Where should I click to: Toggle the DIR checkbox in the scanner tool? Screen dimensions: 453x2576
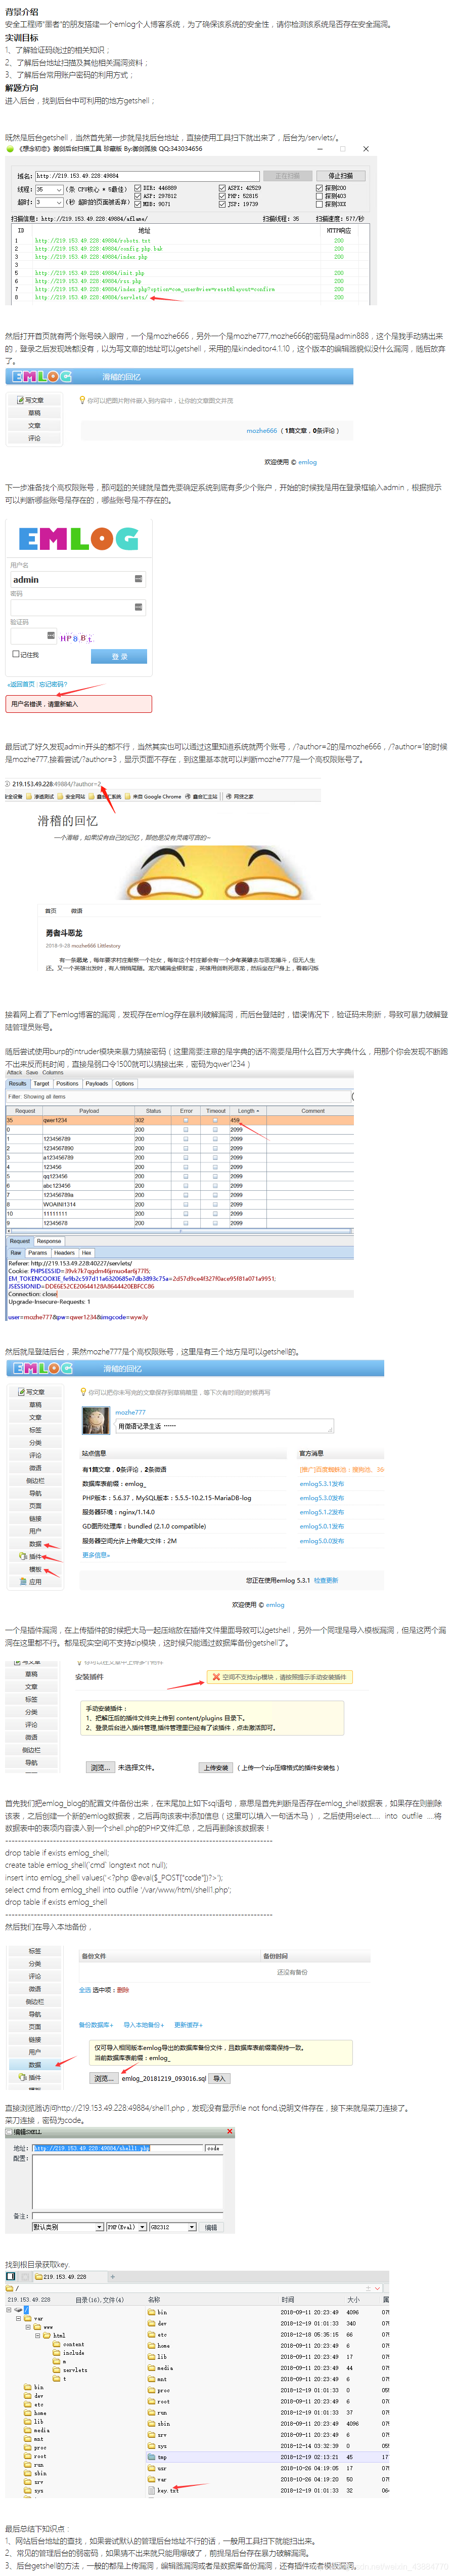click(138, 187)
